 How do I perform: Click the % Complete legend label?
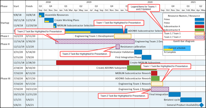(x=170, y=52)
